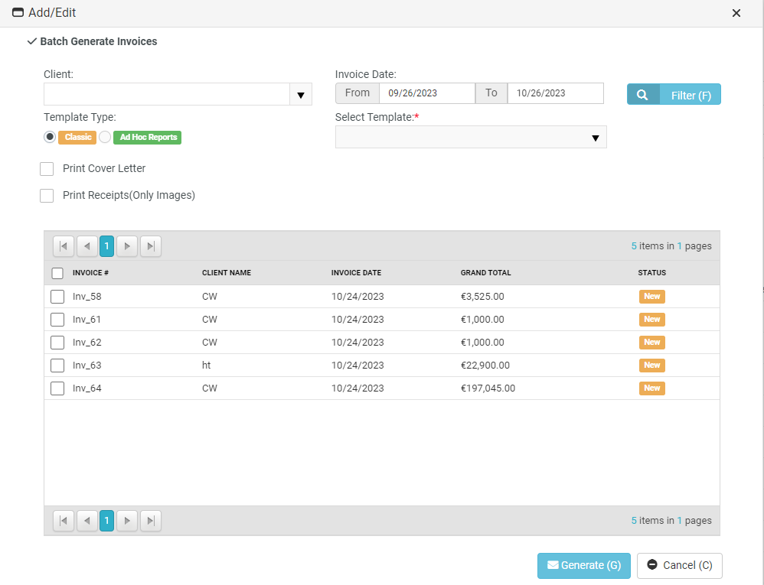Open the Client dropdown
This screenshot has width=764, height=585.
point(301,94)
